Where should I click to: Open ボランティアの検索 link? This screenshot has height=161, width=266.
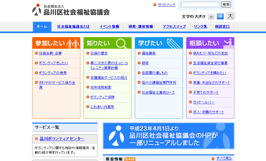point(53,73)
